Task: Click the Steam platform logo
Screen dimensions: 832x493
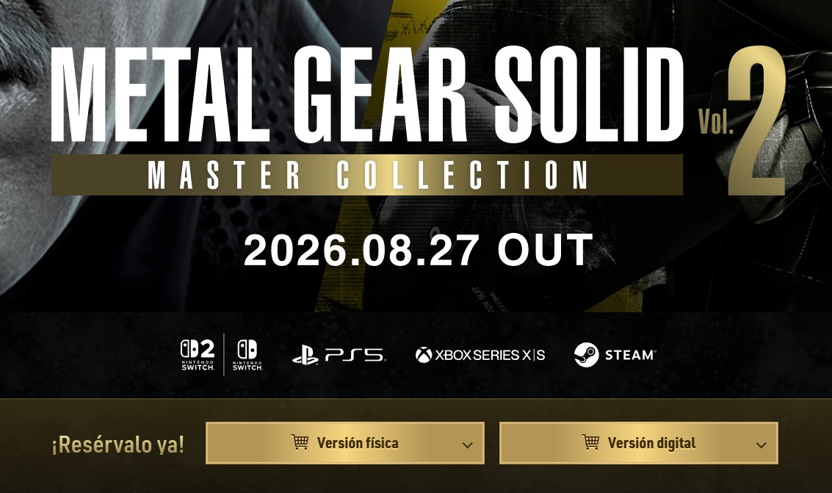Action: [615, 354]
